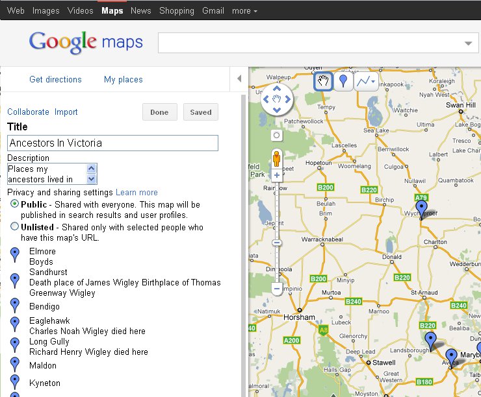Click the Maps tab in top bar
The width and height of the screenshot is (481, 397).
[x=112, y=10]
